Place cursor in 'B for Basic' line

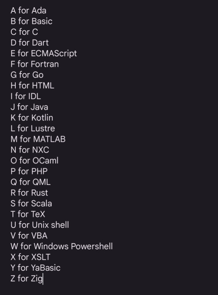click(x=31, y=21)
